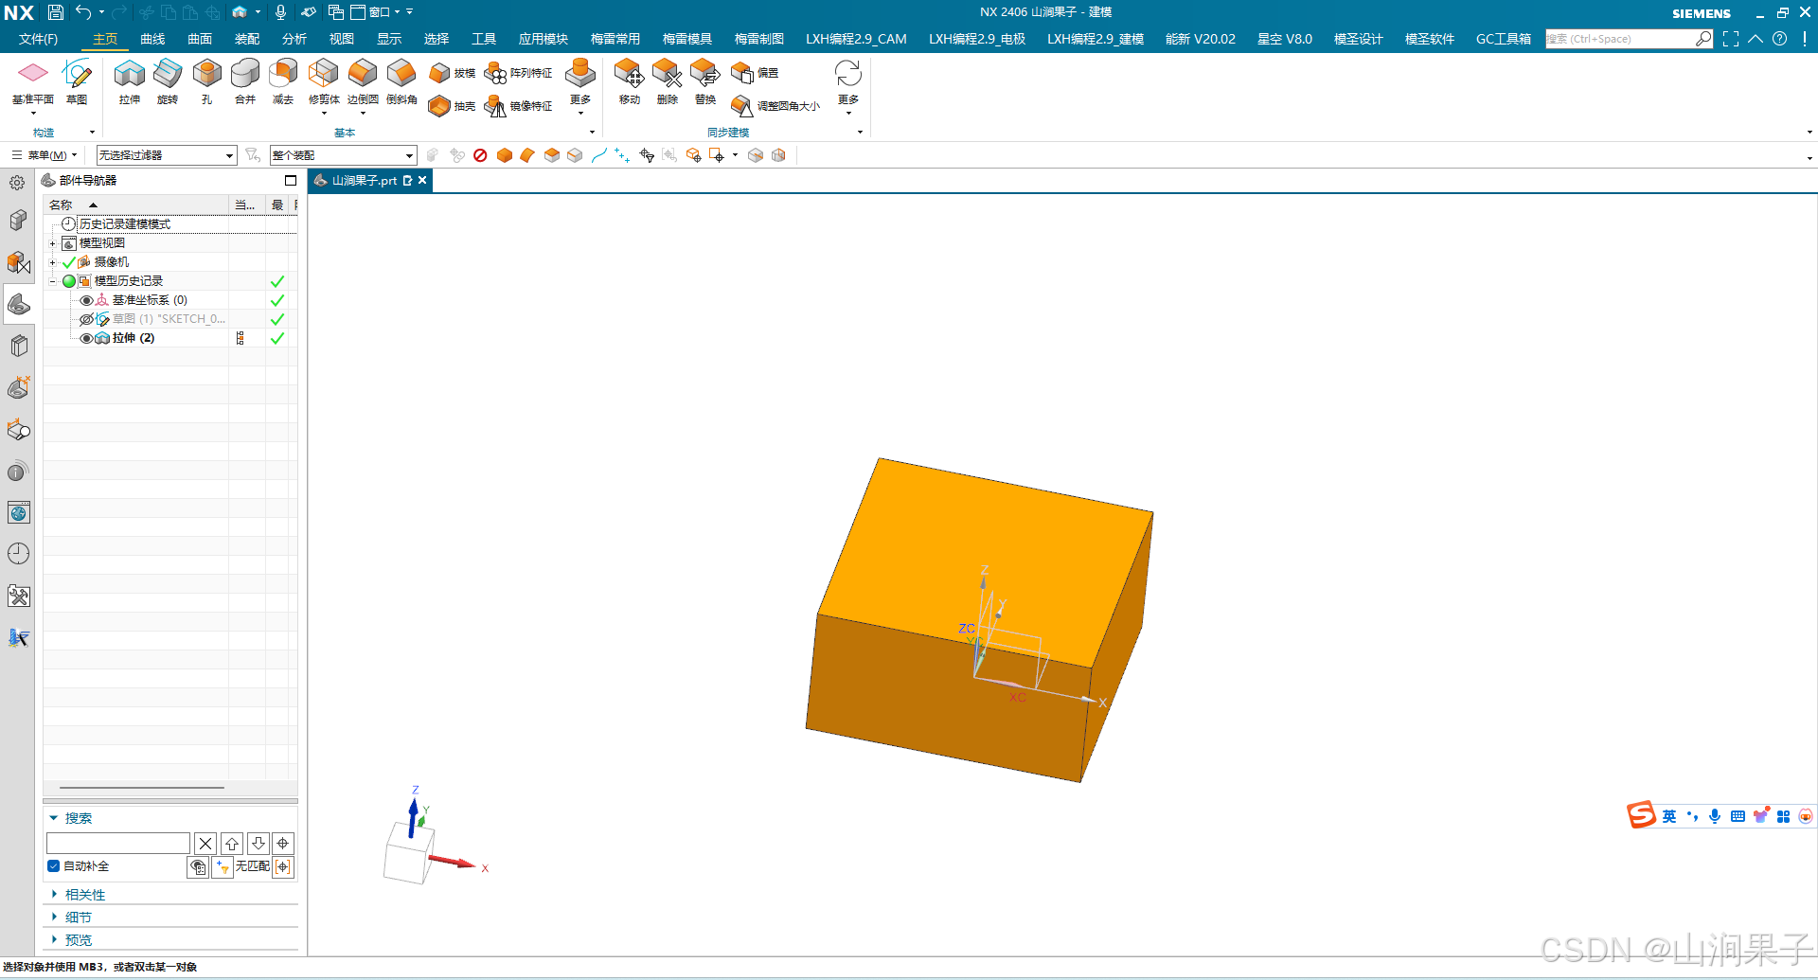Click the 无匹配 search result label
Viewport: 1818px width, 980px height.
252,865
